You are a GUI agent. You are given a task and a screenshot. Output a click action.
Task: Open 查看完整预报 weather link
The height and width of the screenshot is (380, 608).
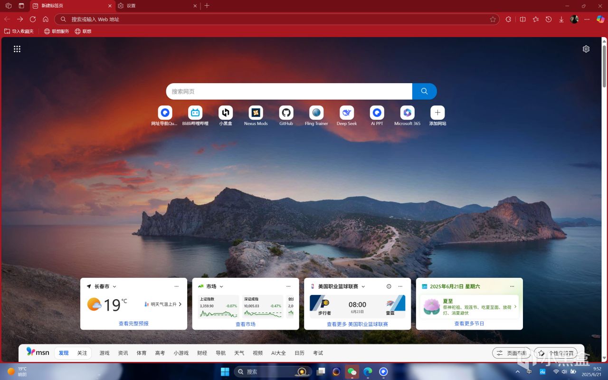(x=133, y=323)
